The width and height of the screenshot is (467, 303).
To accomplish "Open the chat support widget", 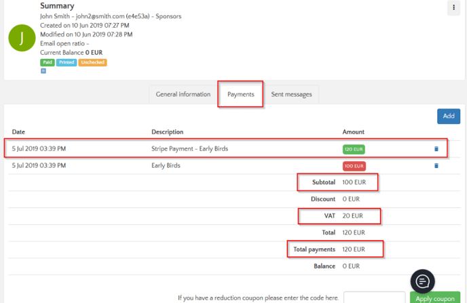I will 422,281.
